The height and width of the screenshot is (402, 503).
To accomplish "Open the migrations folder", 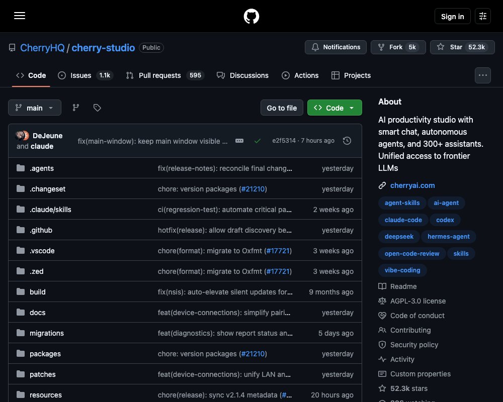I will point(46,333).
